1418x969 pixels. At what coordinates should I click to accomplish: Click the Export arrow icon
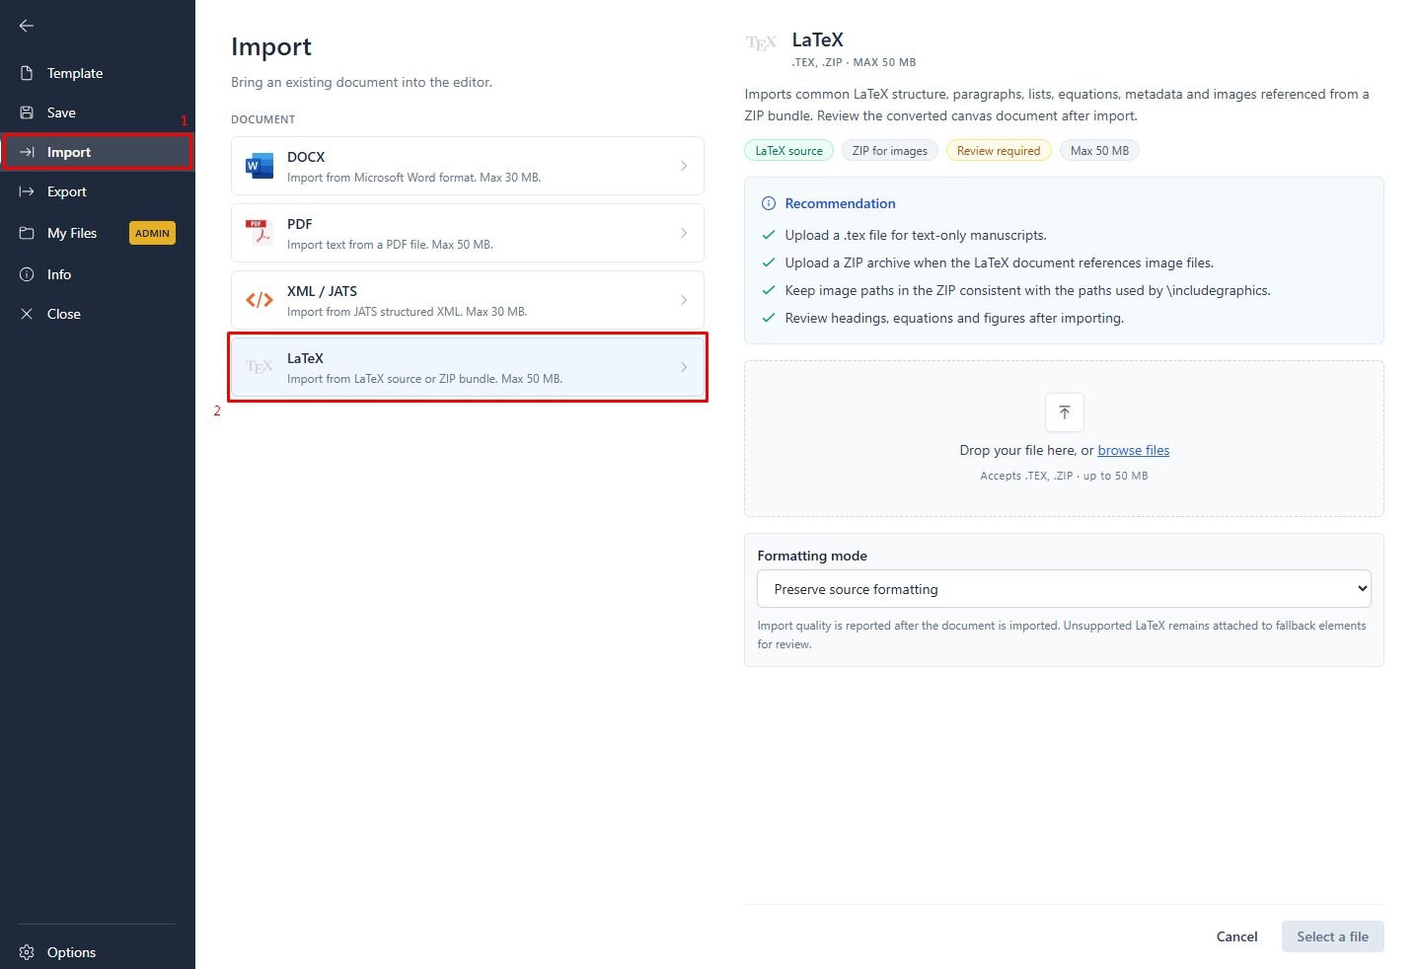(27, 191)
